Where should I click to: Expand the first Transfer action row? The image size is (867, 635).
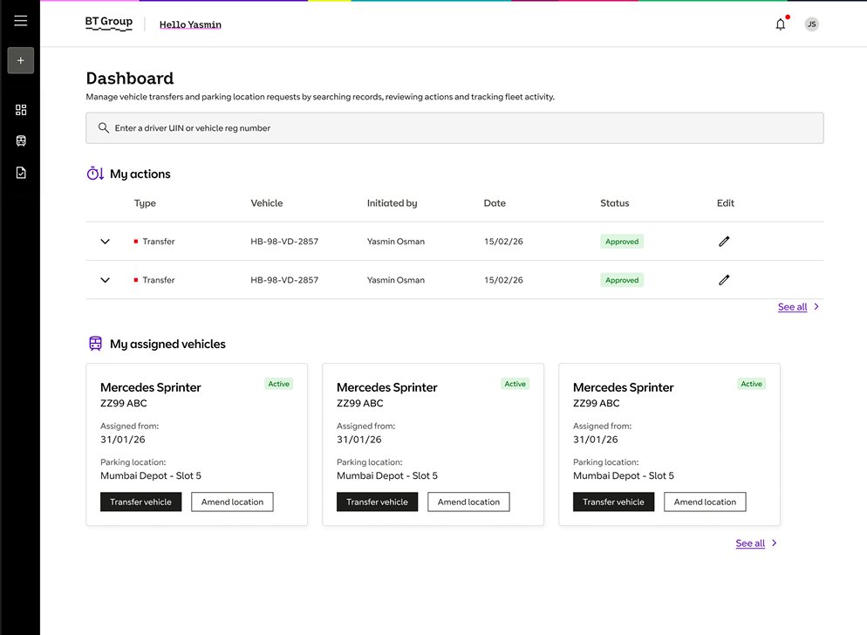coord(105,242)
